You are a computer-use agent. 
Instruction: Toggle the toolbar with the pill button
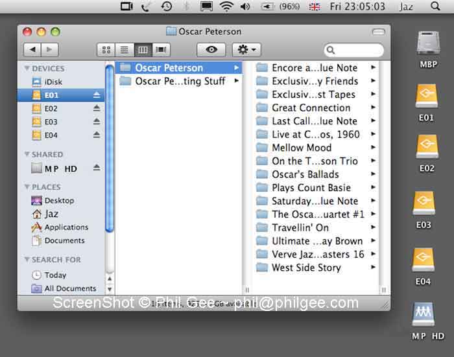pos(377,31)
